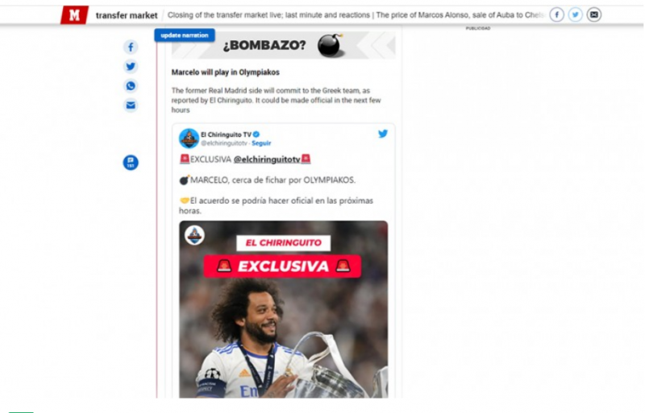
Task: Open the transfer market section
Action: (x=127, y=15)
